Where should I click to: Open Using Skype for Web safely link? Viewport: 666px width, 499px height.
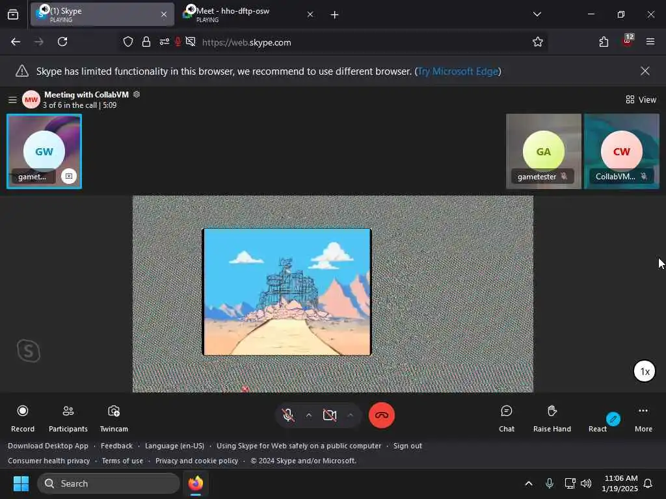point(299,446)
